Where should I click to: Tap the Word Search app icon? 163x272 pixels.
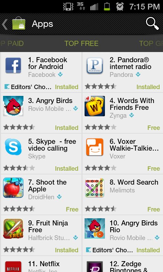click(x=95, y=188)
